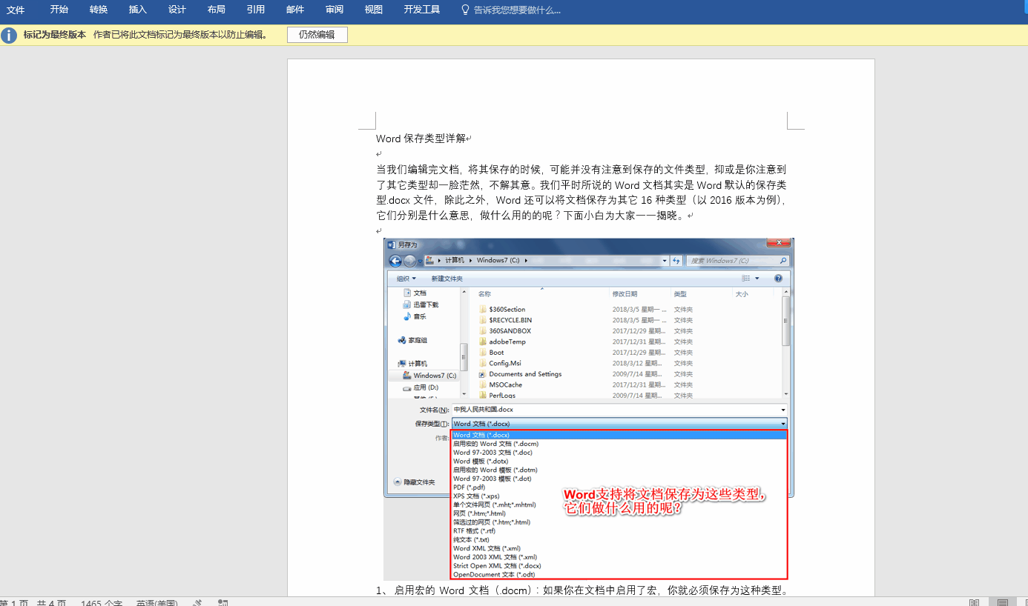This screenshot has width=1028, height=606.
Task: Select the 引用 ribbon tab
Action: pyautogui.click(x=256, y=10)
